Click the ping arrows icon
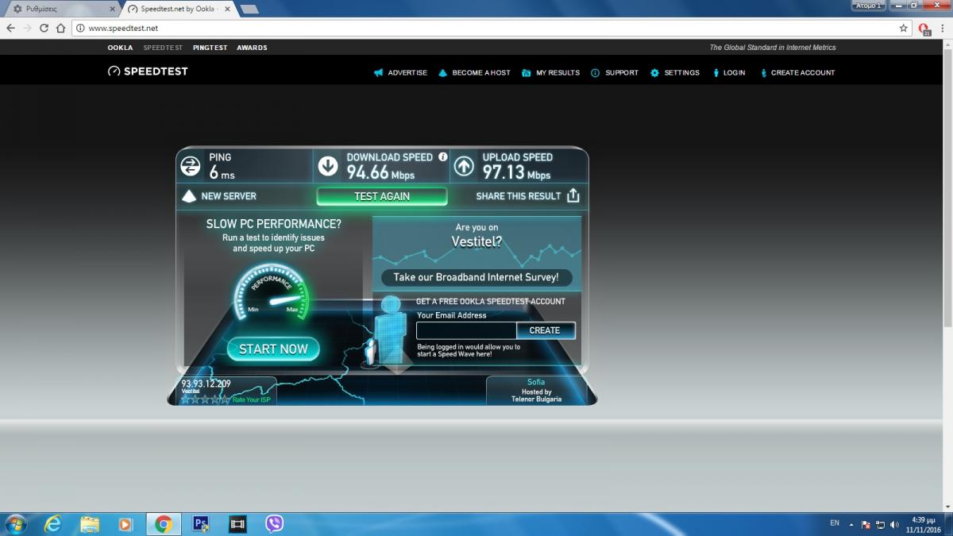The width and height of the screenshot is (953, 536). [x=191, y=166]
